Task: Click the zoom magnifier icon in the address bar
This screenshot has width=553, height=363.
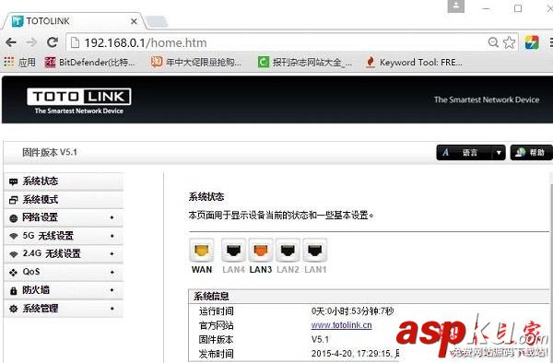Action: tap(493, 42)
